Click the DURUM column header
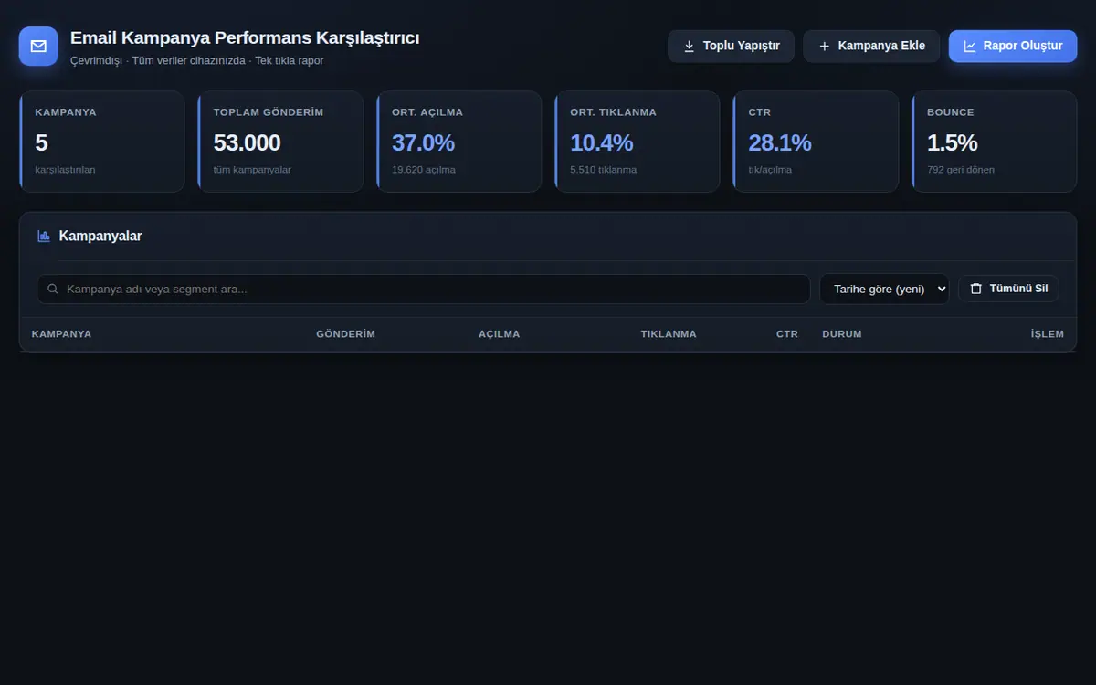1096x685 pixels. tap(842, 334)
